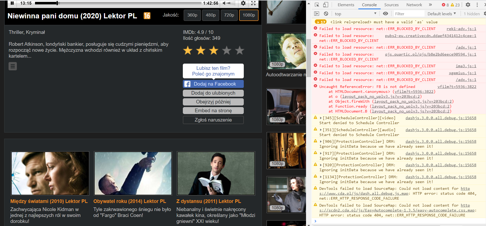The image size is (486, 226).
Task: Focus the console Filter input
Action: (409, 14)
